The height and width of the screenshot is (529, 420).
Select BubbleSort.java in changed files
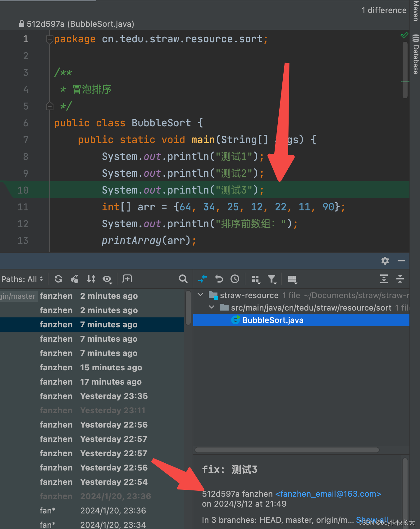pos(301,320)
